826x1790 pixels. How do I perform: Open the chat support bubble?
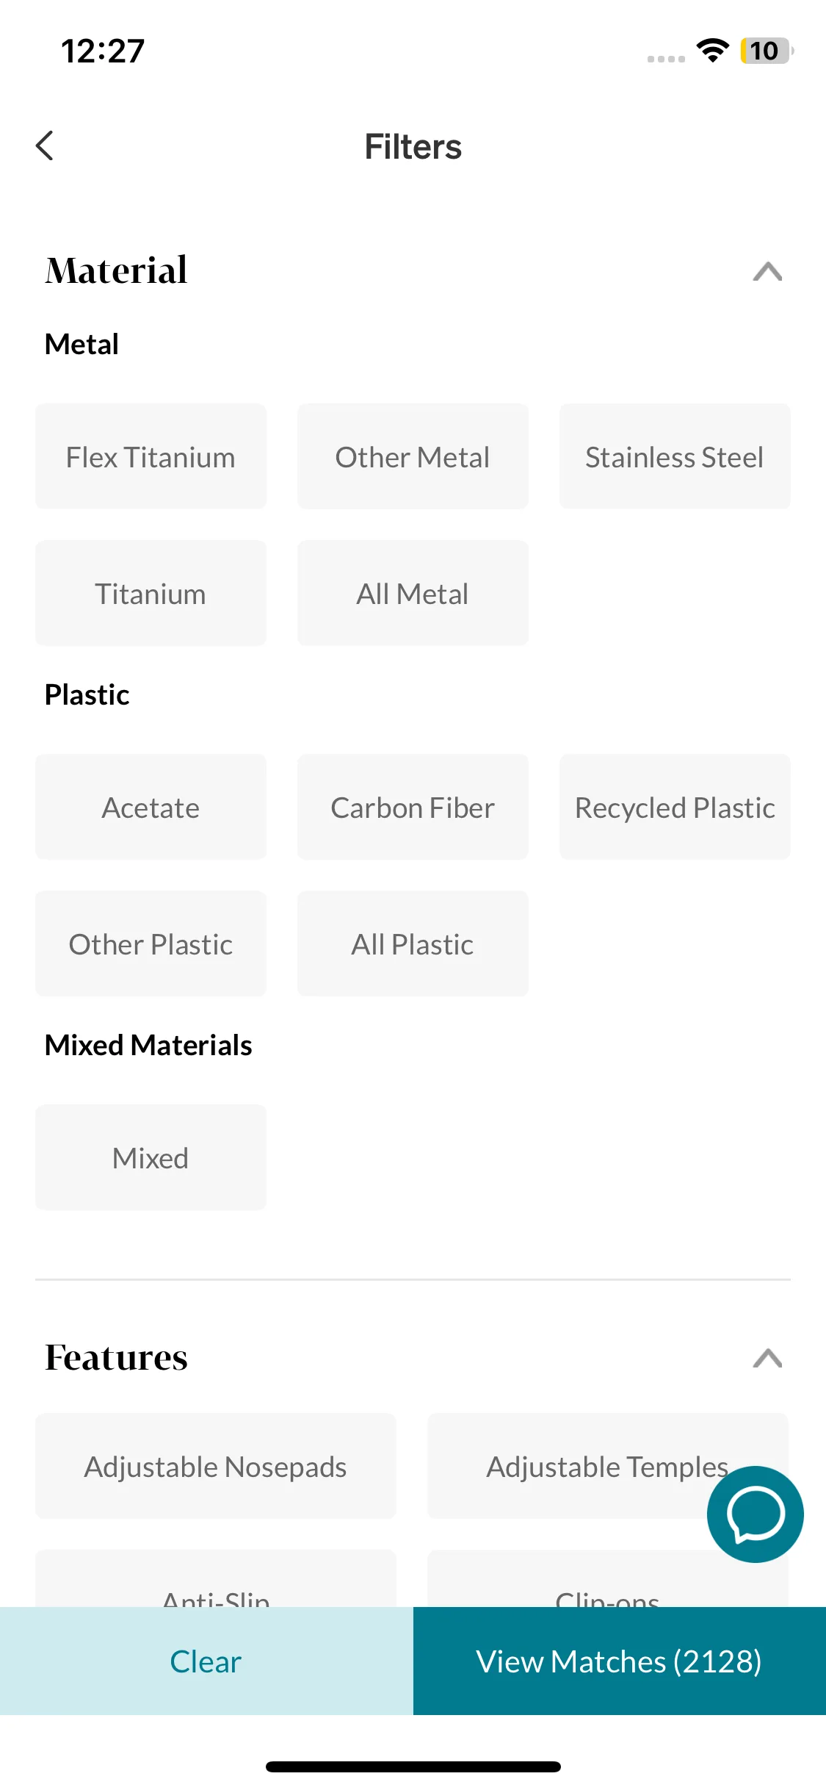pyautogui.click(x=755, y=1514)
